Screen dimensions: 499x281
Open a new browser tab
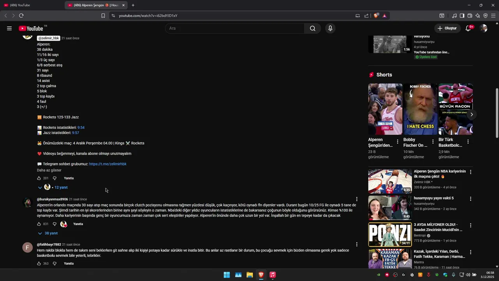tap(133, 5)
